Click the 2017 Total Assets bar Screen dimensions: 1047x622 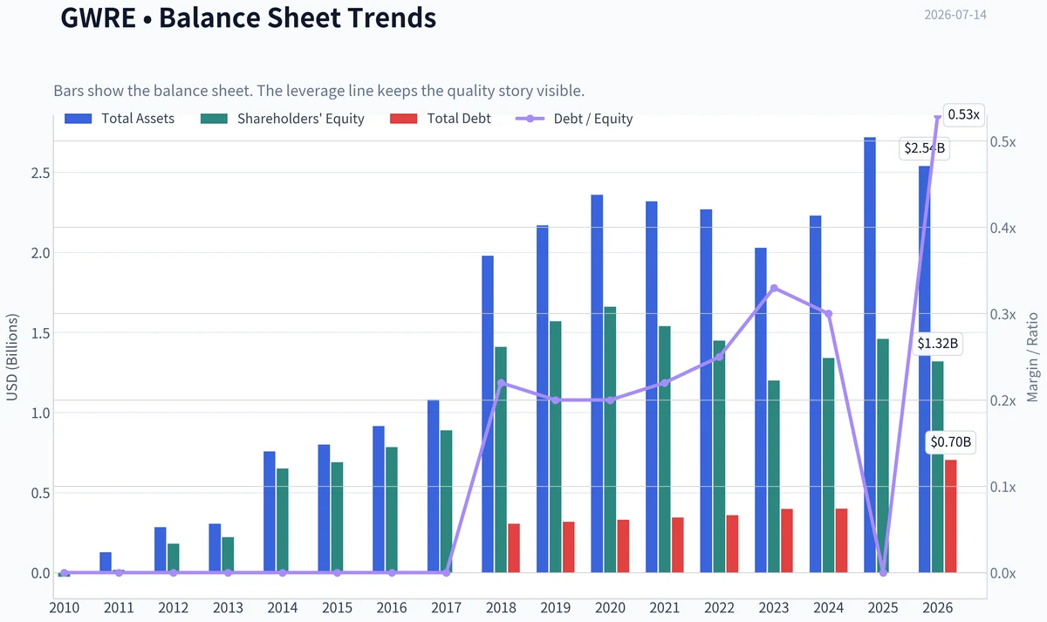[x=433, y=487]
